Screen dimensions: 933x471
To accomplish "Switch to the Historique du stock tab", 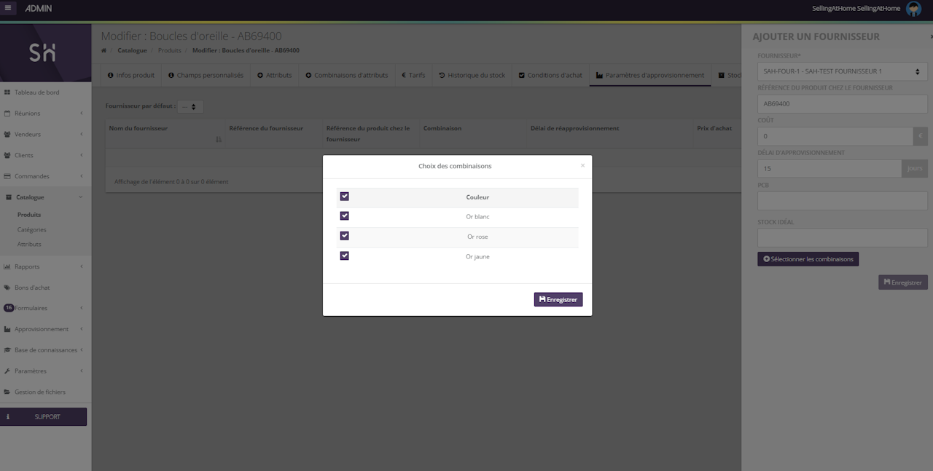I will point(472,75).
